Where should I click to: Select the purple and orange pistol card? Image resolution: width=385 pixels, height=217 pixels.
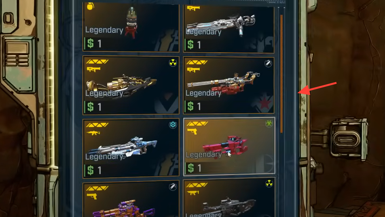(x=131, y=200)
